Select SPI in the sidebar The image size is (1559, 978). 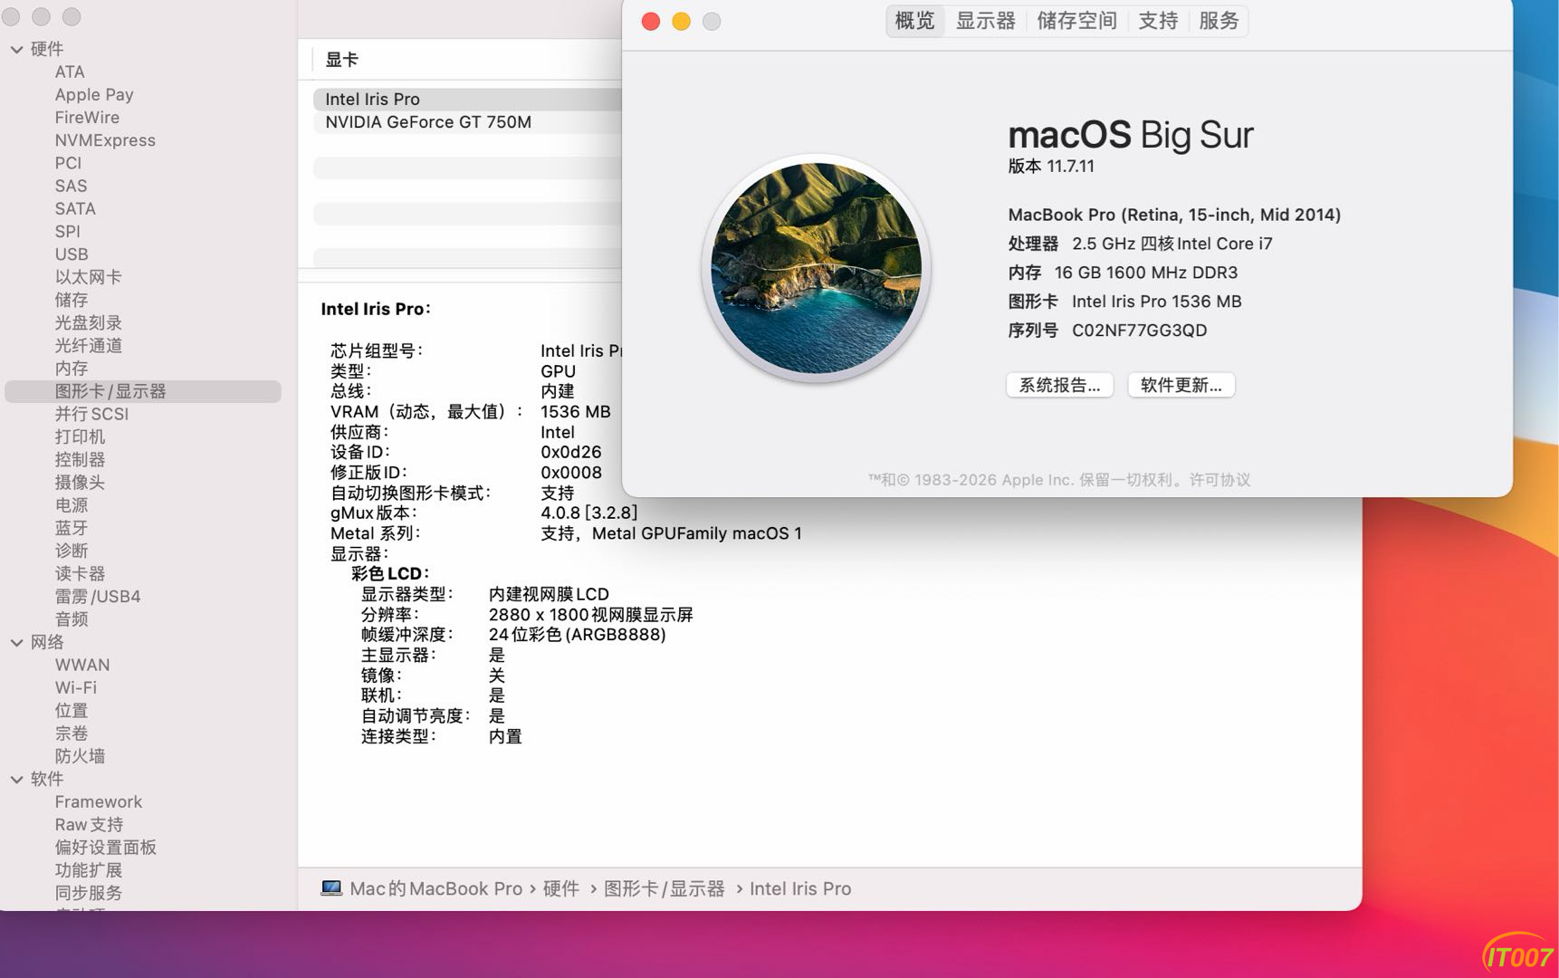click(x=67, y=232)
